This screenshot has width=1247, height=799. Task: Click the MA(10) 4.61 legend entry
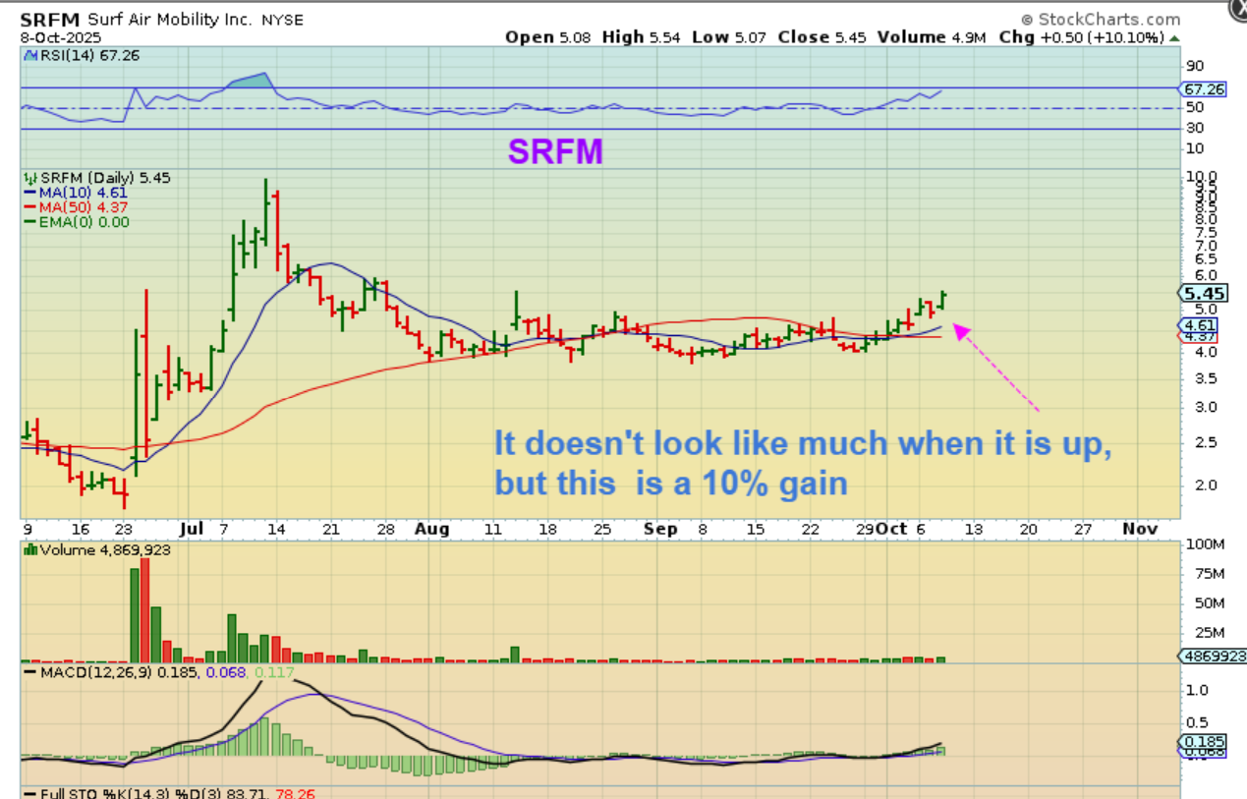[x=83, y=193]
